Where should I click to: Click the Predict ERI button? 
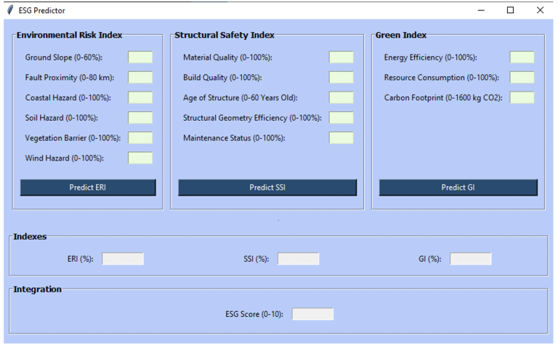[x=88, y=188]
